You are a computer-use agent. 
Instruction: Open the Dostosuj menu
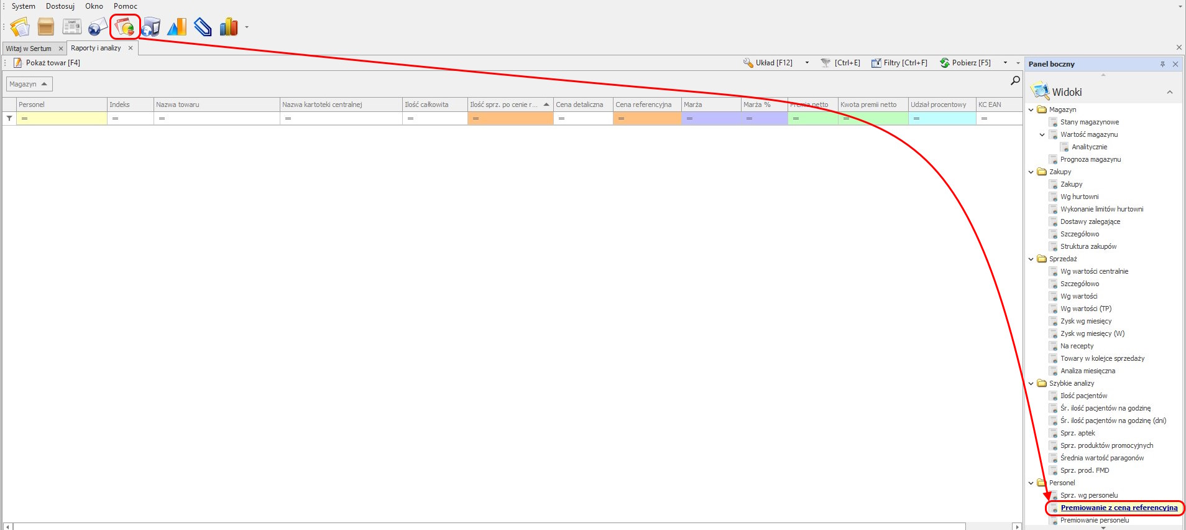point(60,6)
